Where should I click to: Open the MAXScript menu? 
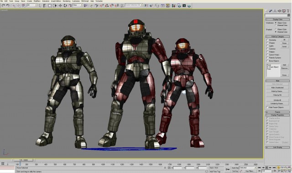tap(85, 1)
